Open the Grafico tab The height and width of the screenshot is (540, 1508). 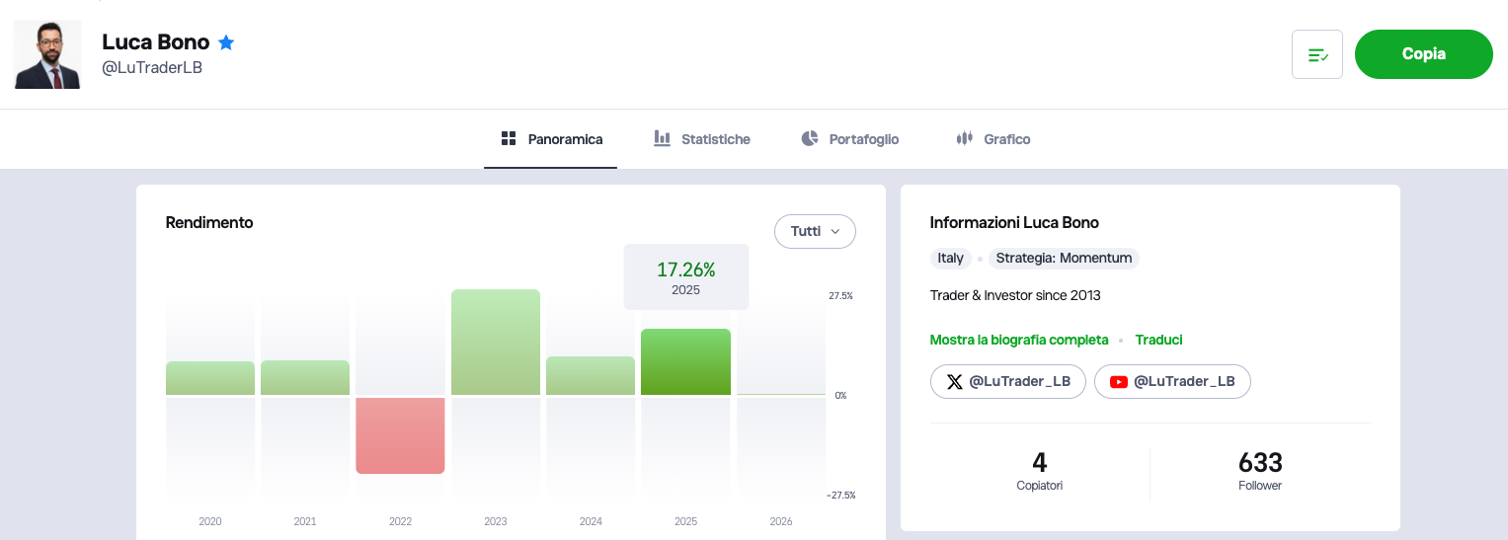click(x=993, y=139)
